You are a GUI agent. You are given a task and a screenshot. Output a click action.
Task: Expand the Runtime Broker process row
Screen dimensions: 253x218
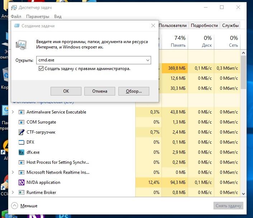coord(13,193)
